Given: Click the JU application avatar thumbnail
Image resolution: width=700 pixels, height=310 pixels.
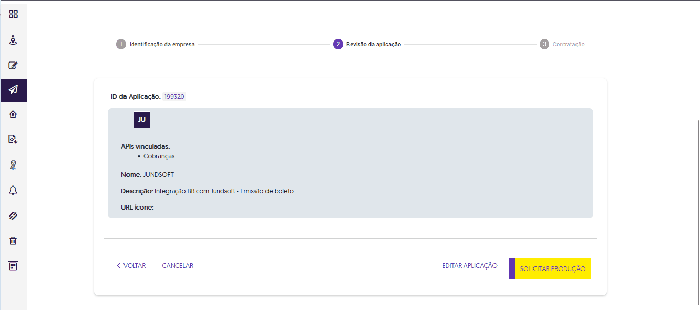Looking at the screenshot, I should tap(142, 119).
